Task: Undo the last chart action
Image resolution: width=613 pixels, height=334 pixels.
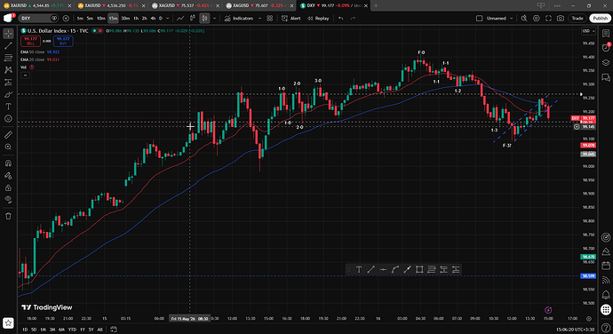Action: pos(341,19)
